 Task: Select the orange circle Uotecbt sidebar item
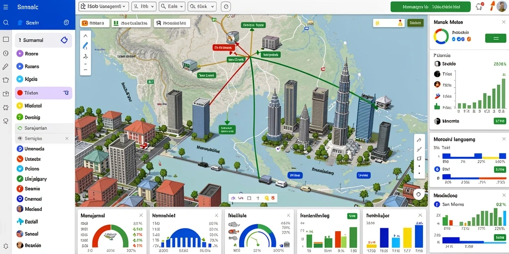[20, 159]
